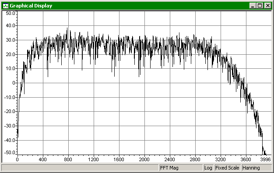
Task: Click the empty status bar message area
Action: click(x=80, y=168)
